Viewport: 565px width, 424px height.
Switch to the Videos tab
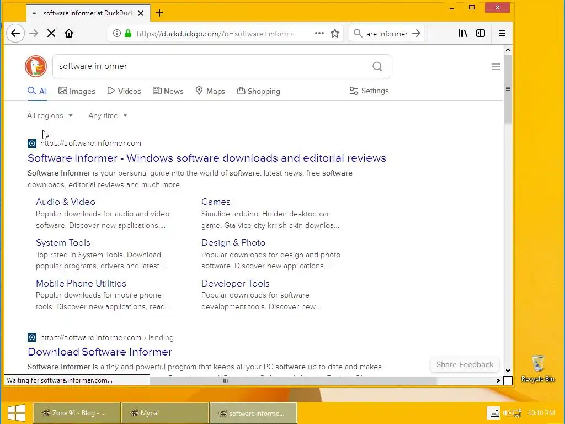point(124,91)
